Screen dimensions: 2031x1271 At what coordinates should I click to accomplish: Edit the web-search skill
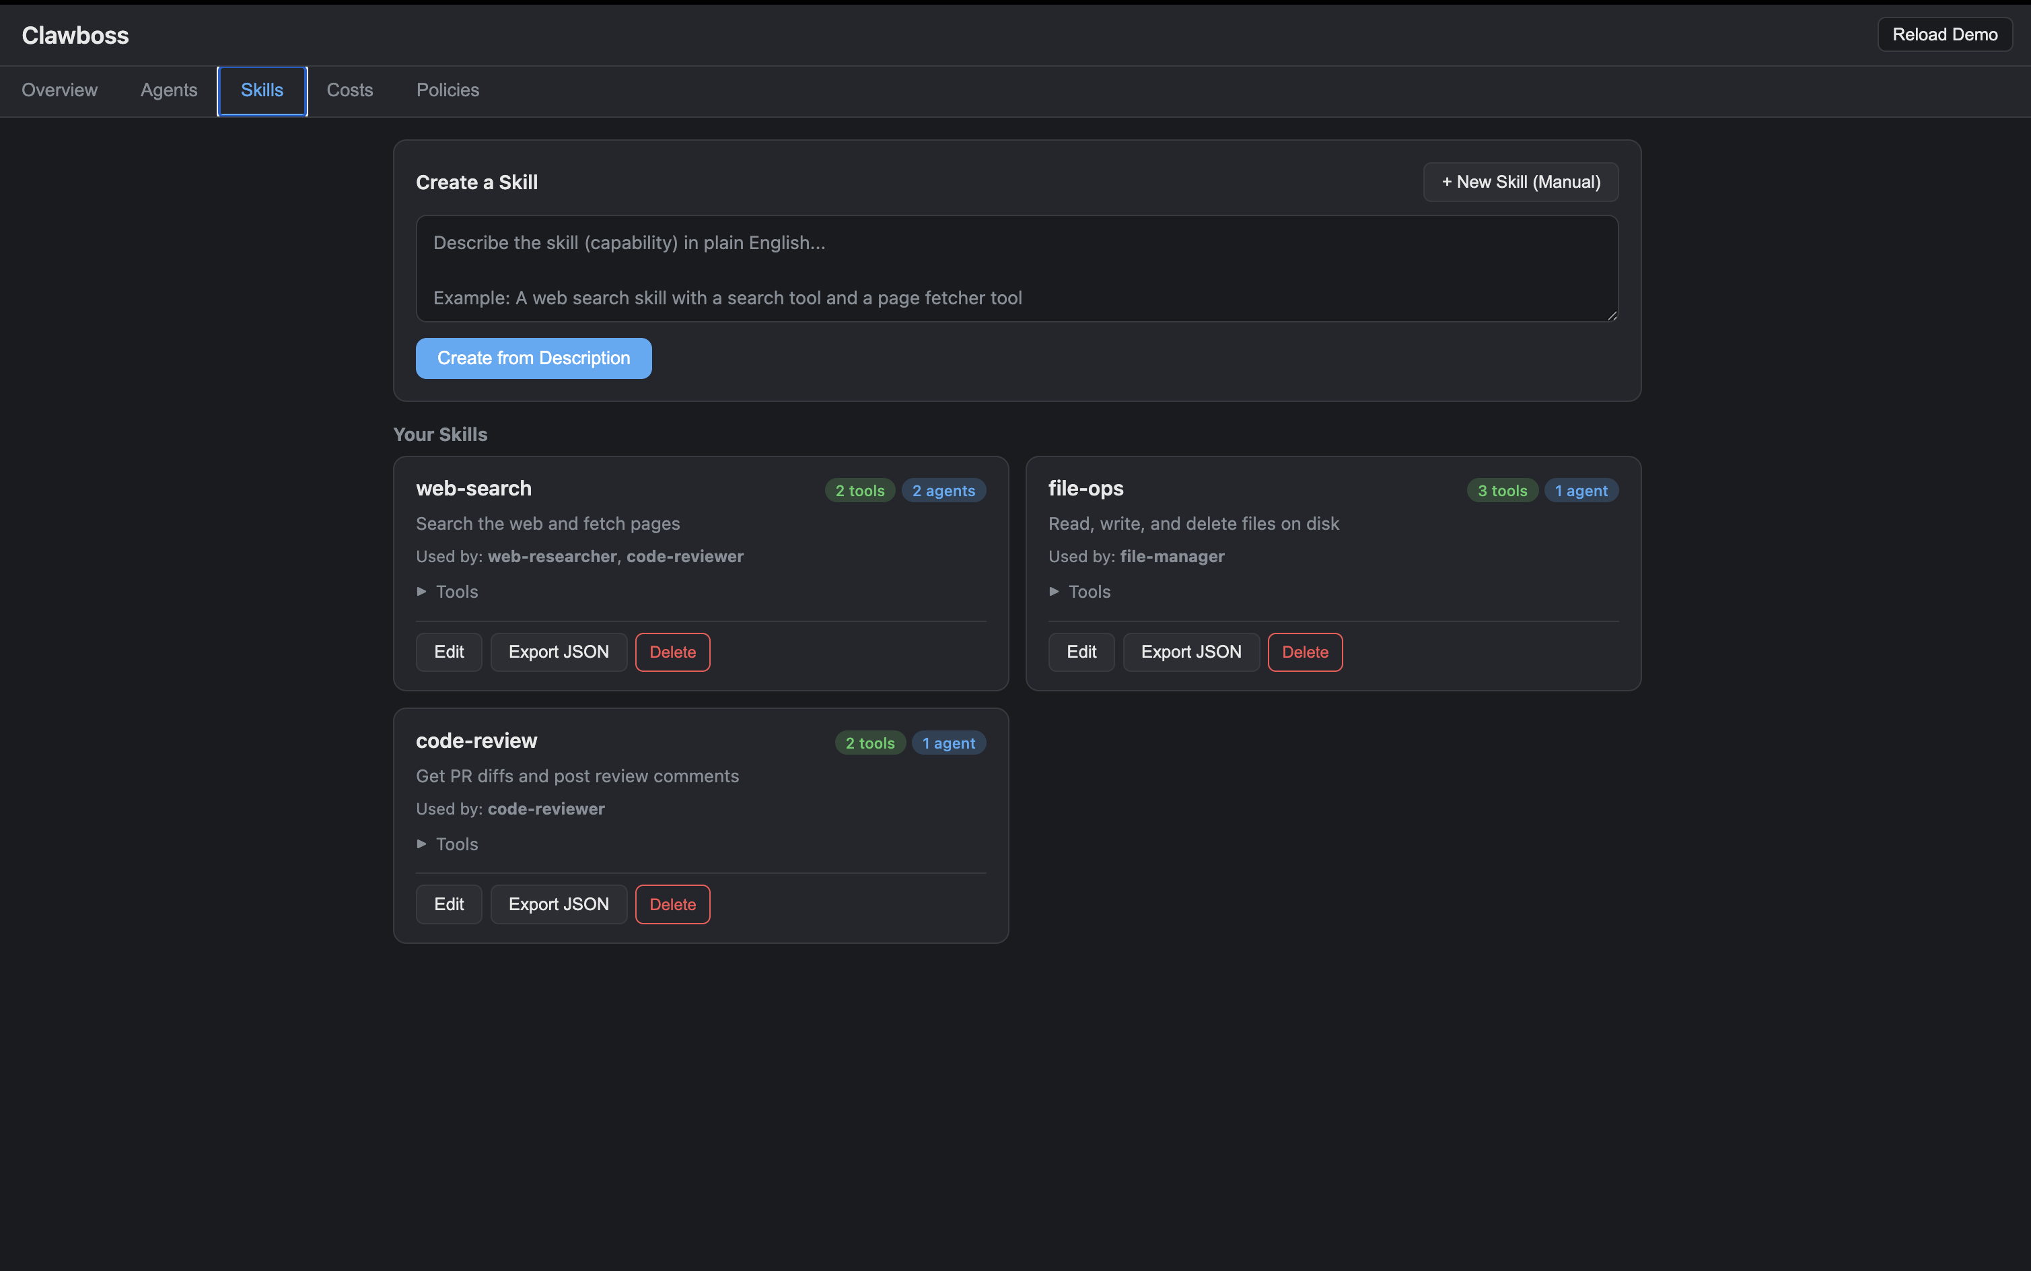click(x=449, y=652)
